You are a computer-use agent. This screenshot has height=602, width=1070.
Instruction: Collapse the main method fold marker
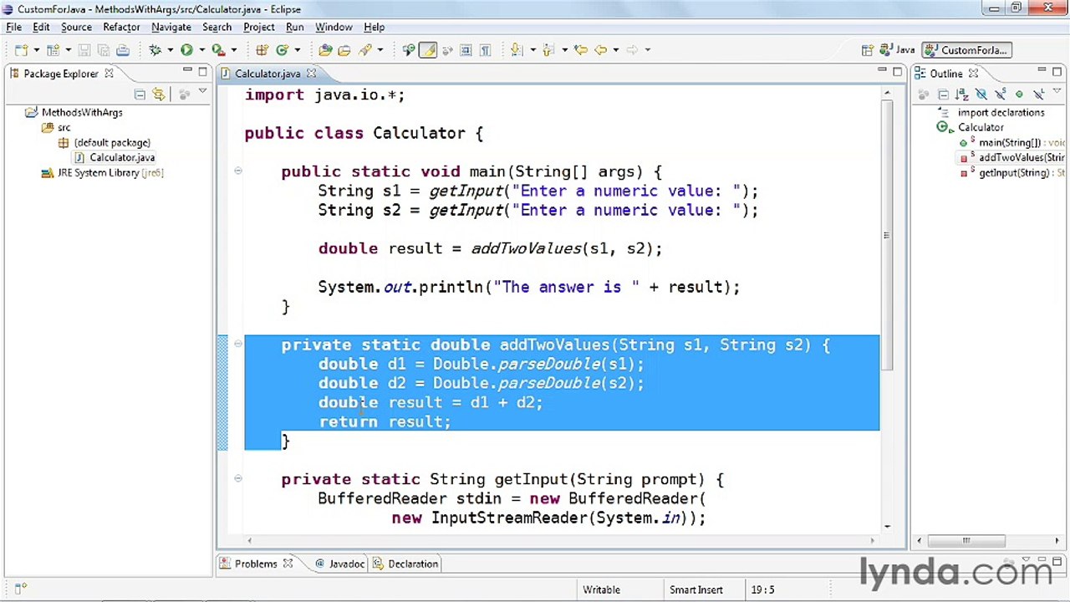[238, 171]
